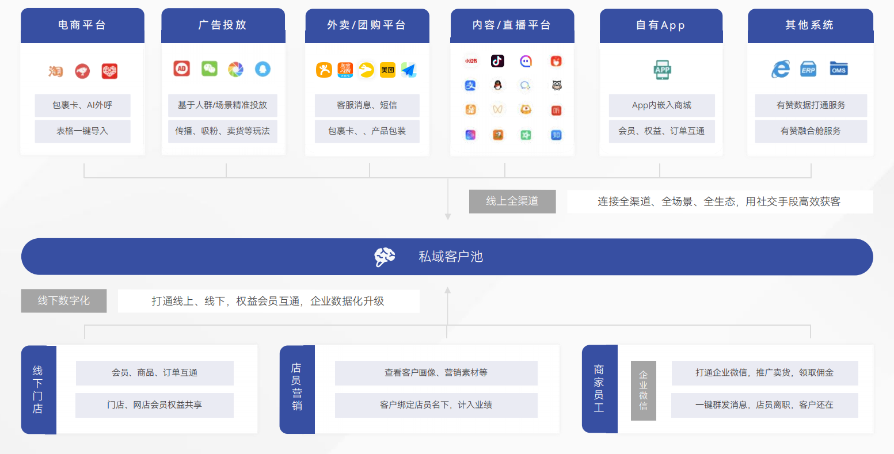894x454 pixels.
Task: Click the 商家员工 vertical label
Action: tap(599, 388)
